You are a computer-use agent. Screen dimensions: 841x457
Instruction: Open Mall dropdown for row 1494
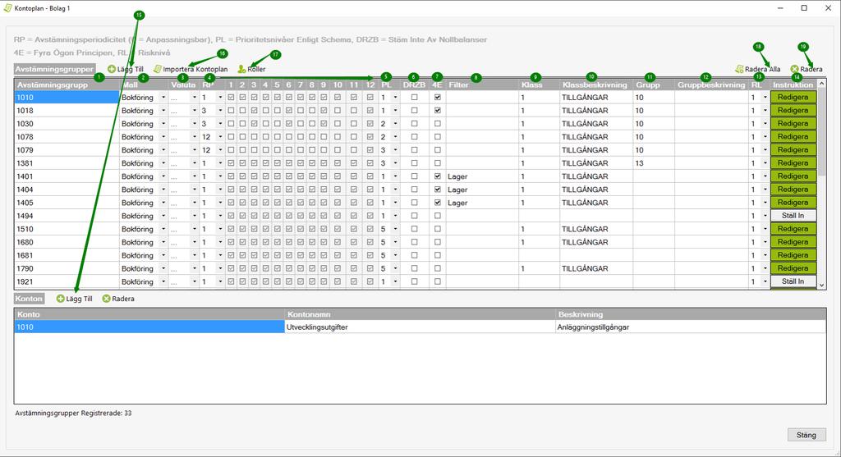pyautogui.click(x=163, y=216)
